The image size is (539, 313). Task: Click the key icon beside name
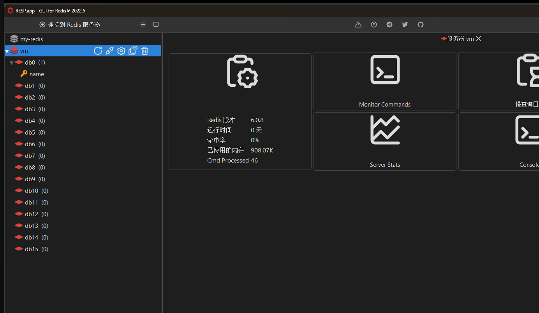point(24,74)
